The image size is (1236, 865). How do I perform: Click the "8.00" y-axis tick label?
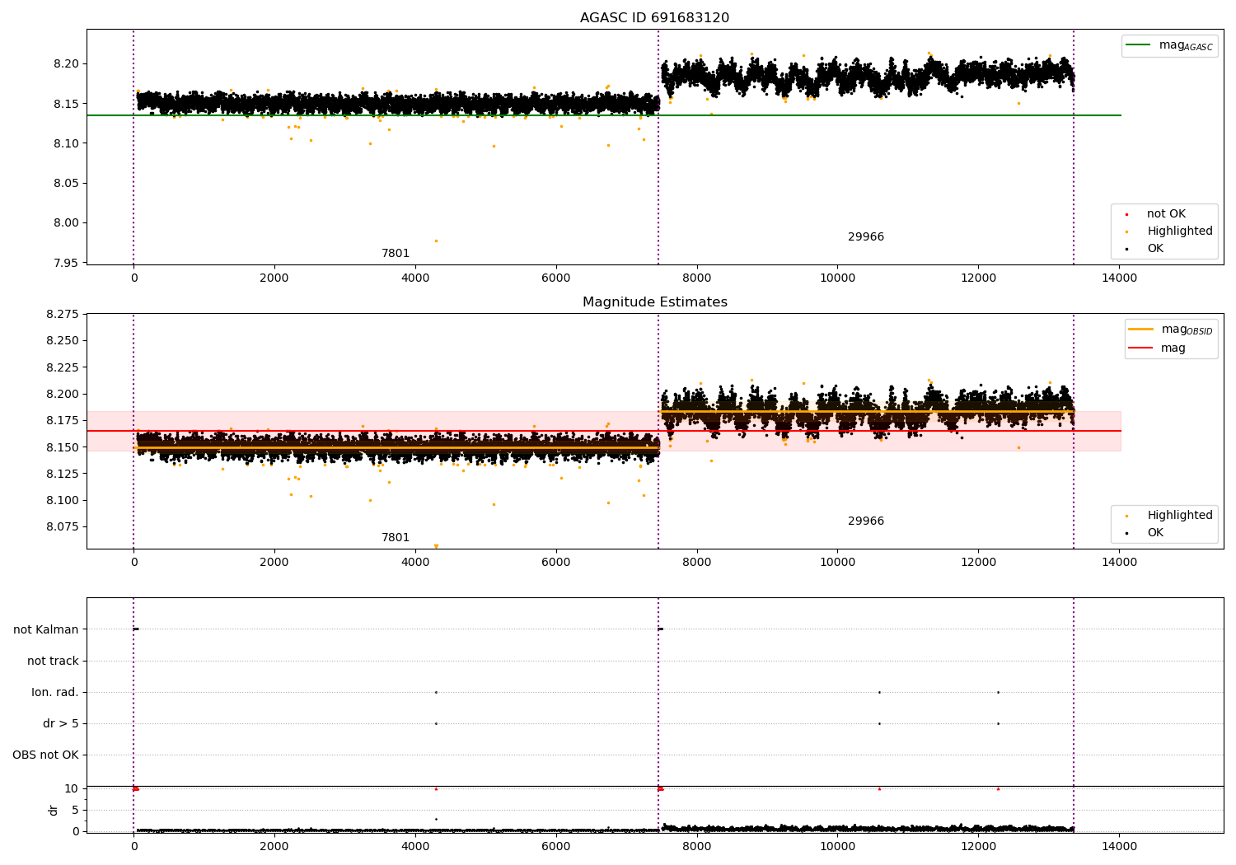(x=67, y=223)
